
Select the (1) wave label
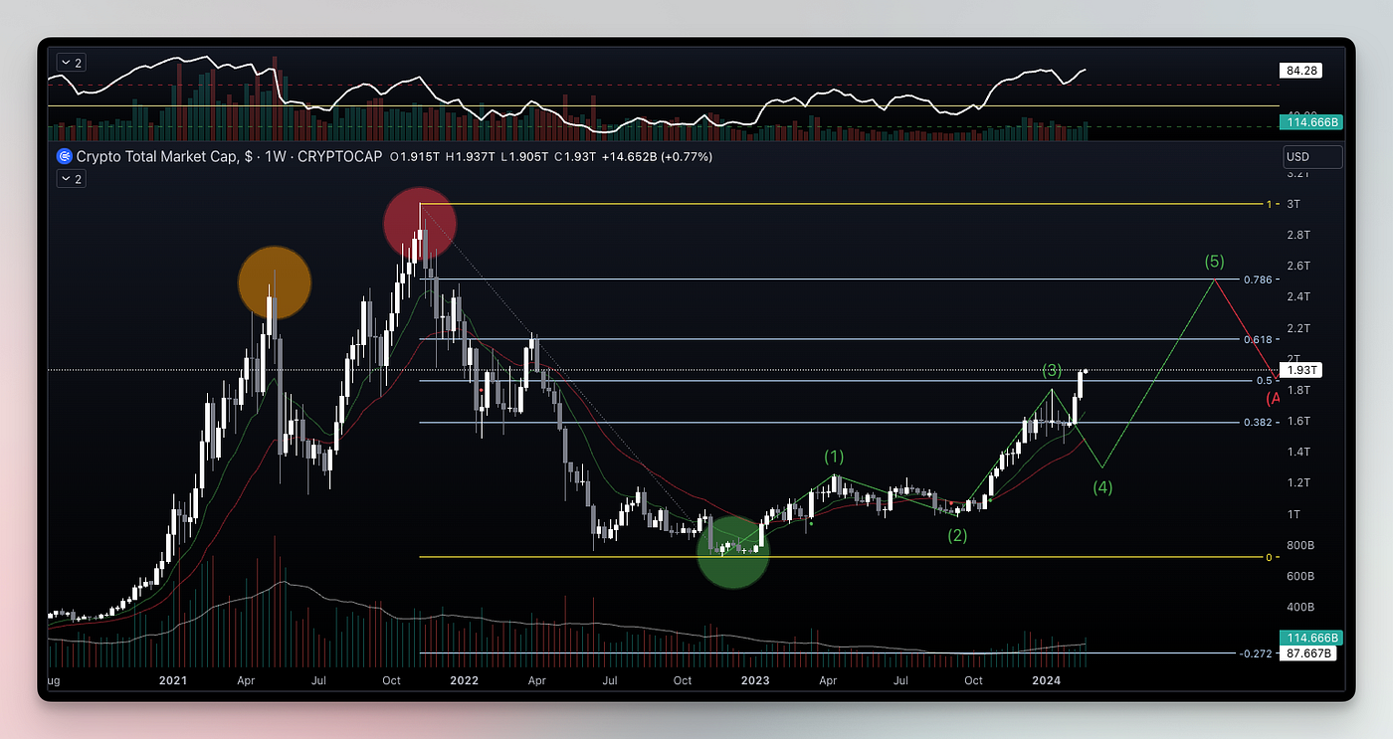[x=834, y=457]
